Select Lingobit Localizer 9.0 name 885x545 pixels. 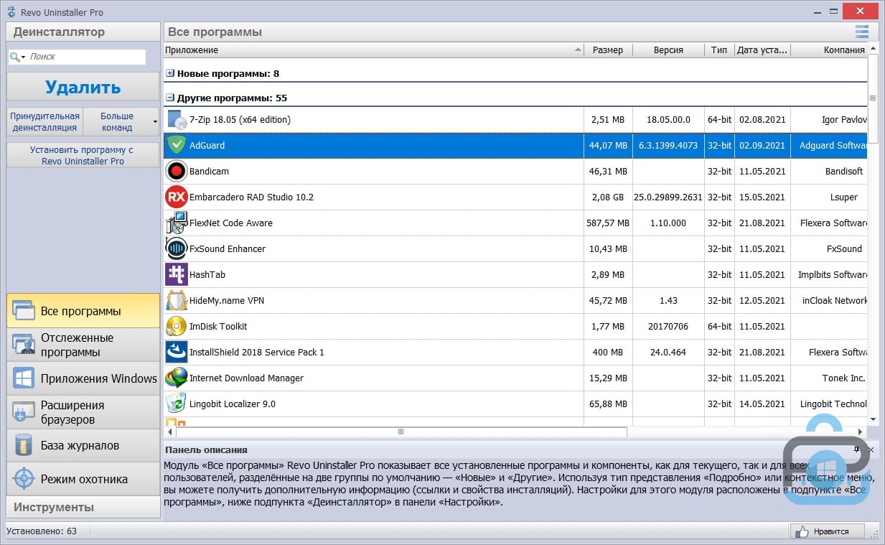pyautogui.click(x=232, y=404)
